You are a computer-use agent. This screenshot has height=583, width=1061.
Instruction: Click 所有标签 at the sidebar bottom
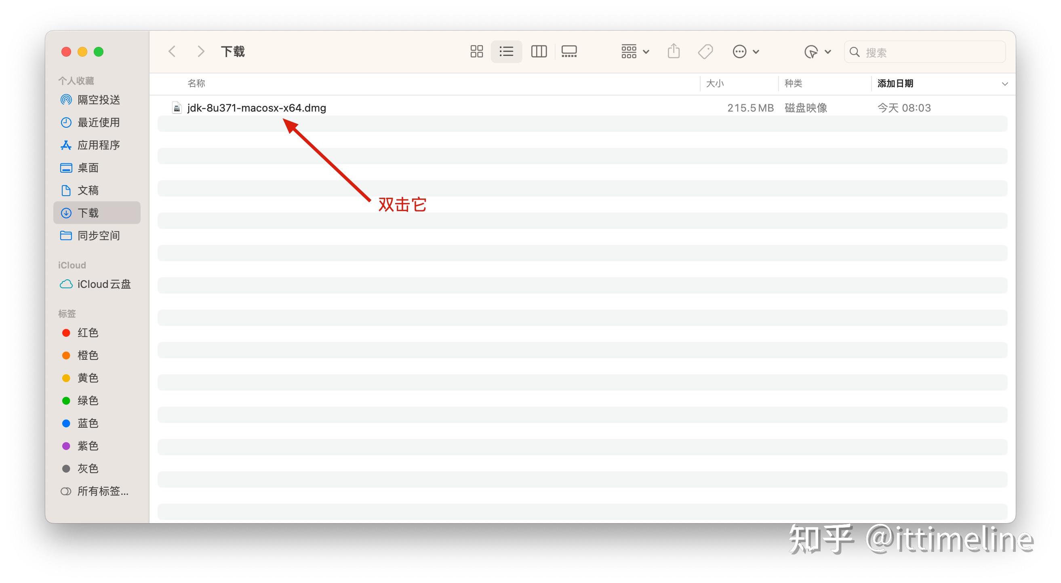click(x=102, y=491)
